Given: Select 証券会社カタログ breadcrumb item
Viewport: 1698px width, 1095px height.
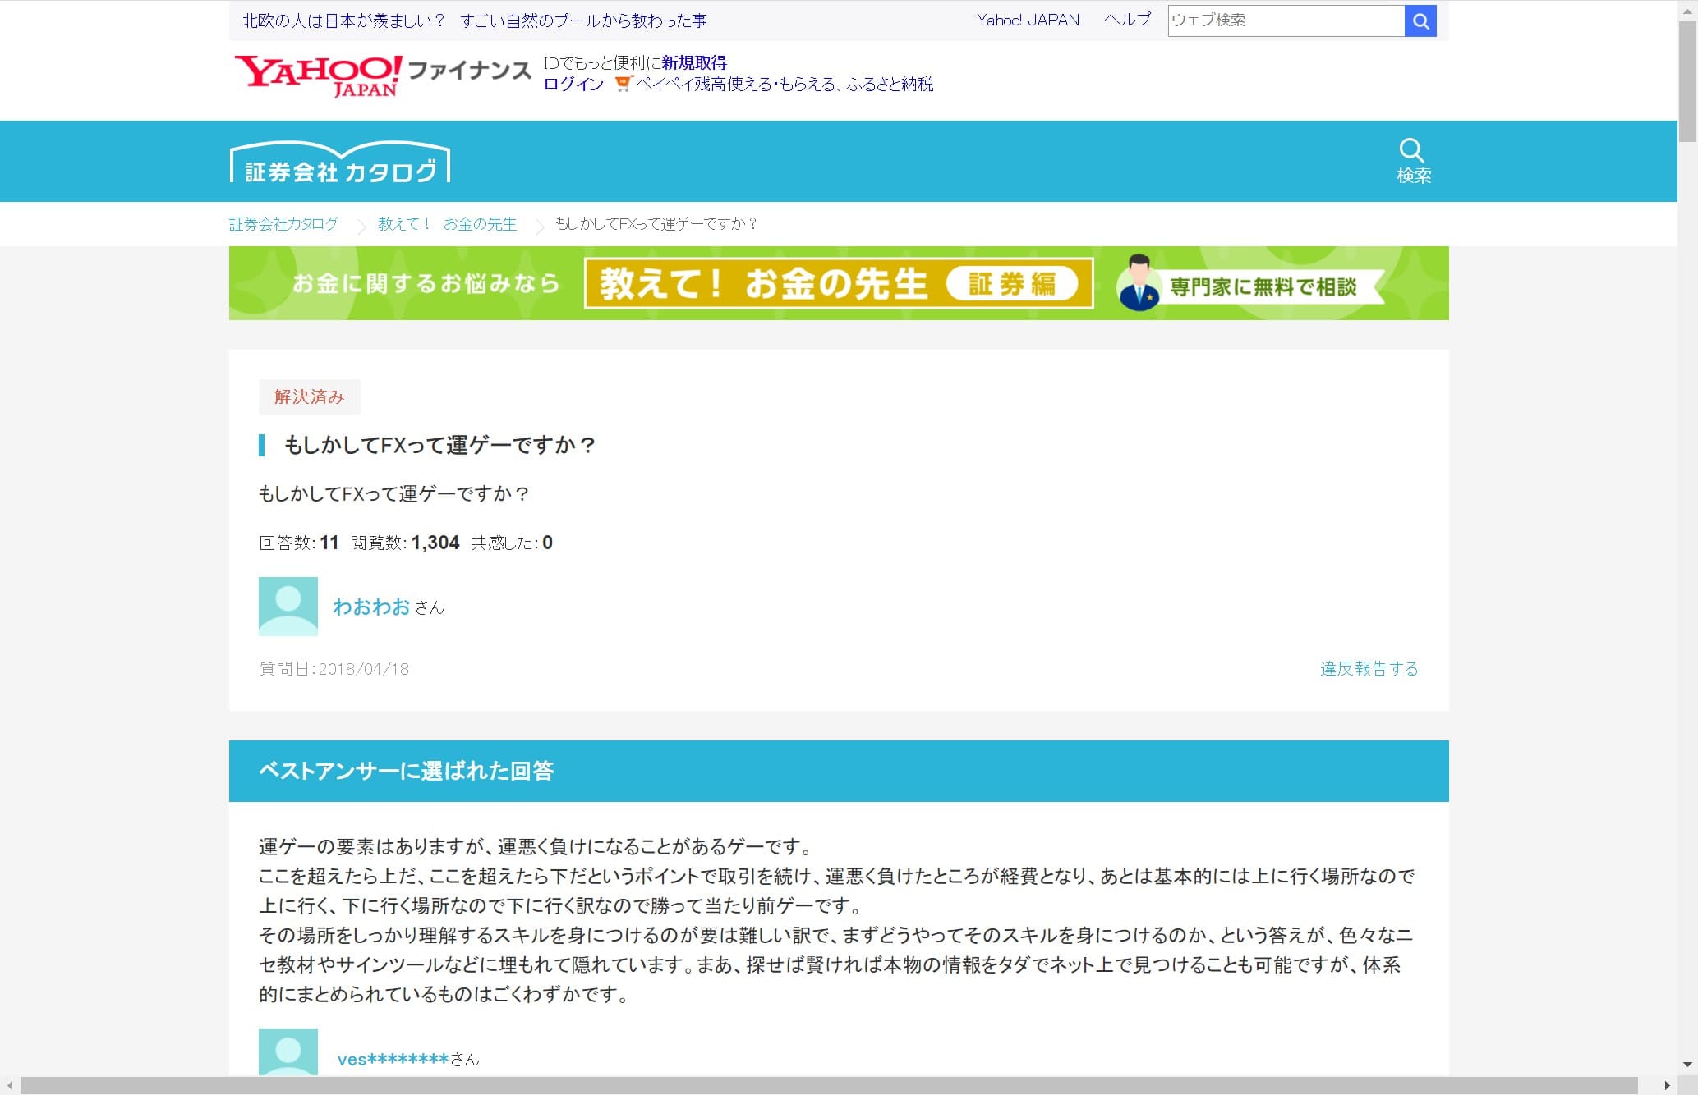Looking at the screenshot, I should (283, 224).
